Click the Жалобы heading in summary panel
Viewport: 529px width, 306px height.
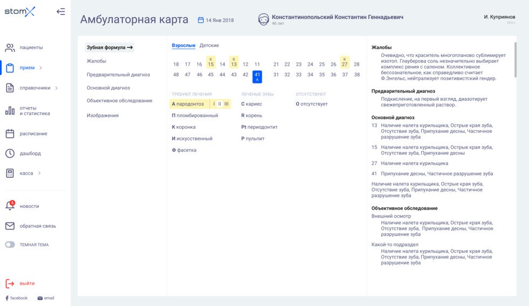382,47
